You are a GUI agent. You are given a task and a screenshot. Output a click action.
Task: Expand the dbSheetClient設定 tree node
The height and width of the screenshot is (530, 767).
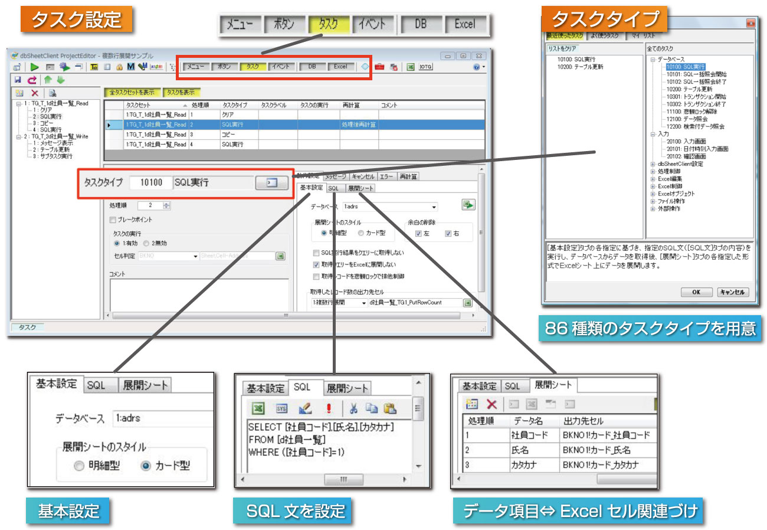pyautogui.click(x=652, y=163)
